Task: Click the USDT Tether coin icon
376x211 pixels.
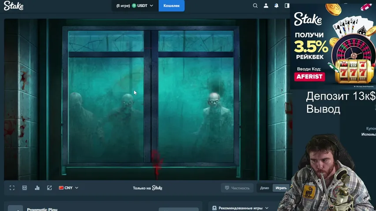Action: [x=134, y=6]
